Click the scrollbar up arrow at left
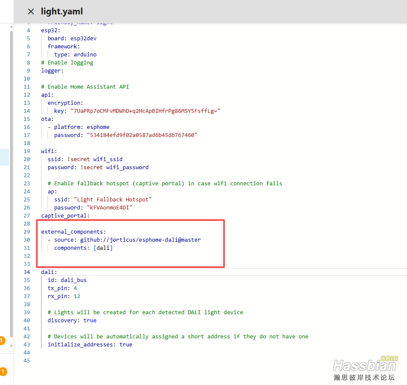 [x=11, y=26]
